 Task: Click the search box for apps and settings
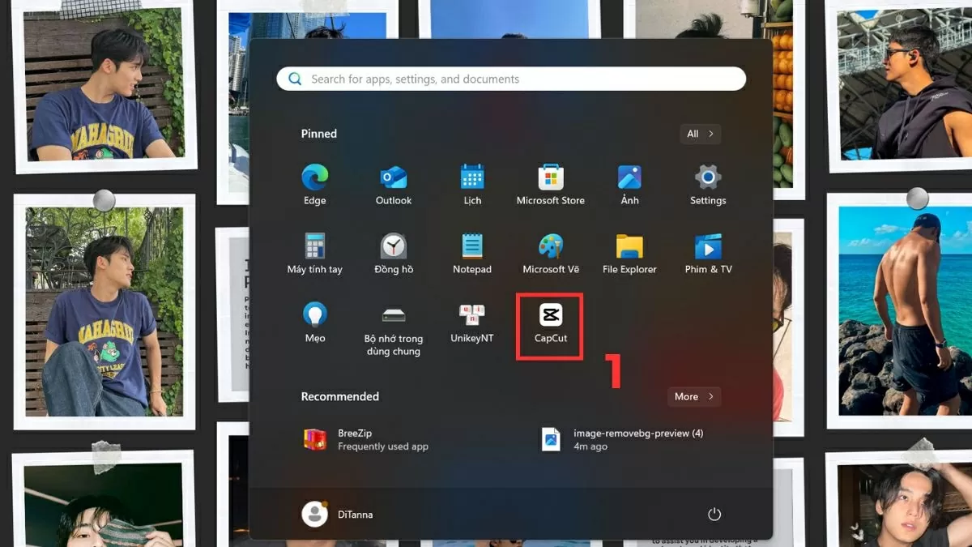(x=510, y=79)
